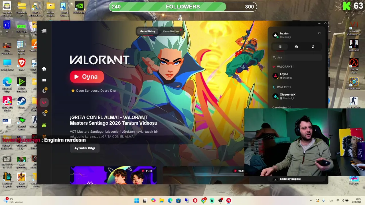Click the Oyna play button
This screenshot has width=365, height=205.
click(x=87, y=77)
